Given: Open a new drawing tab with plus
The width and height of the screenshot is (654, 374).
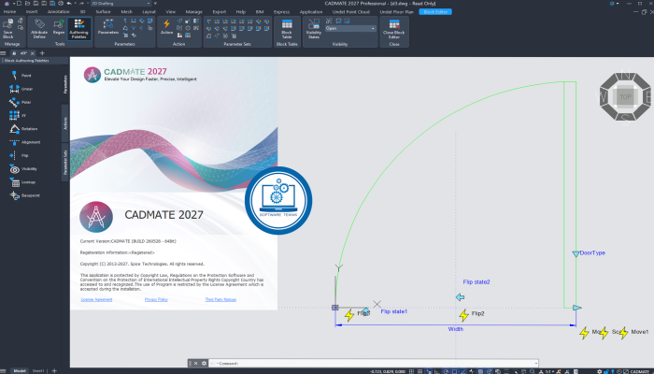Looking at the screenshot, I should coord(42,53).
